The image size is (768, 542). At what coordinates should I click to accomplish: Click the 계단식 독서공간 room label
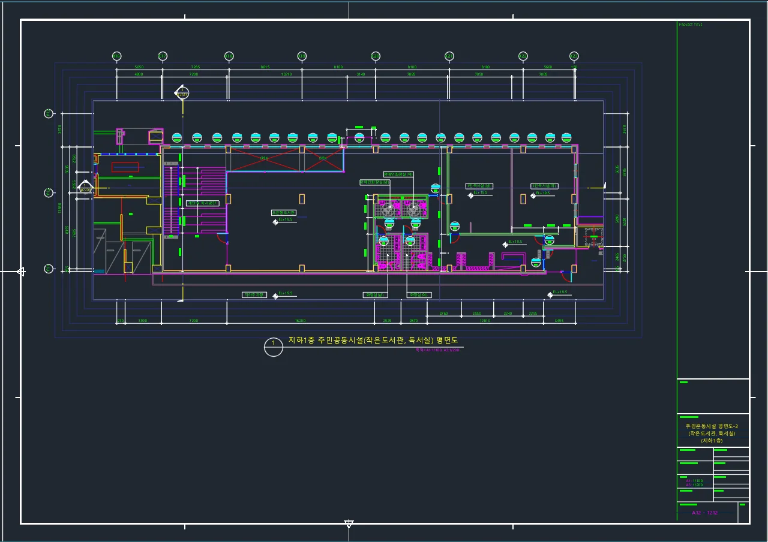[202, 203]
